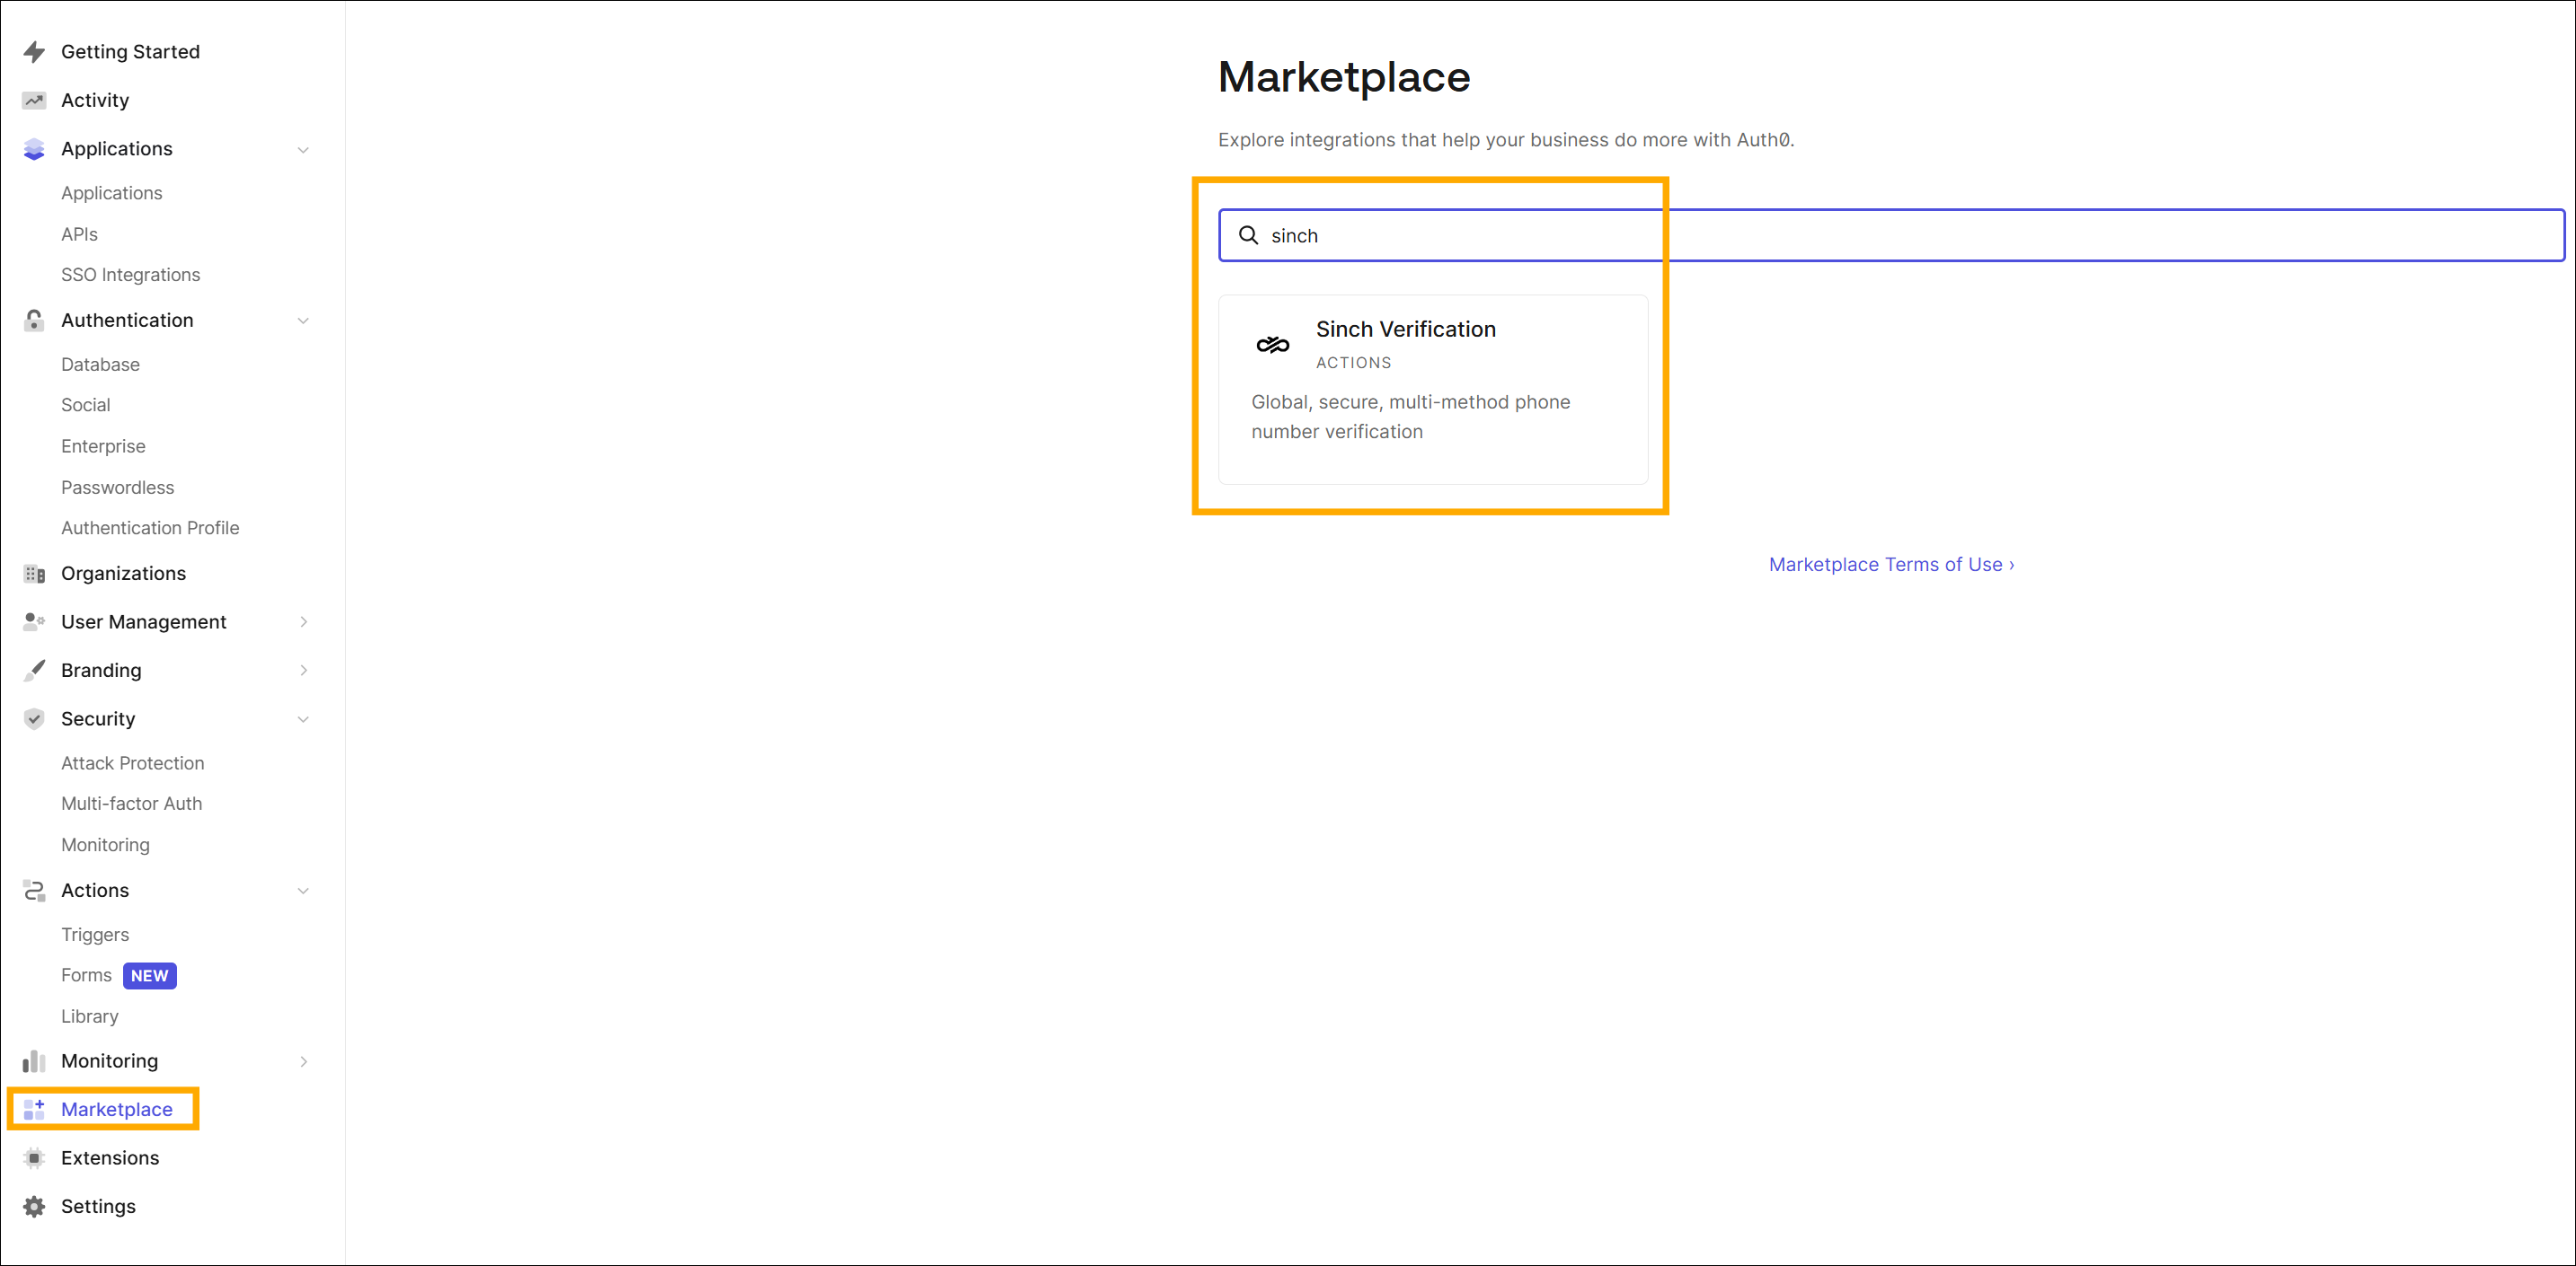Click the Security shield icon
2576x1266 pixels.
tap(33, 718)
